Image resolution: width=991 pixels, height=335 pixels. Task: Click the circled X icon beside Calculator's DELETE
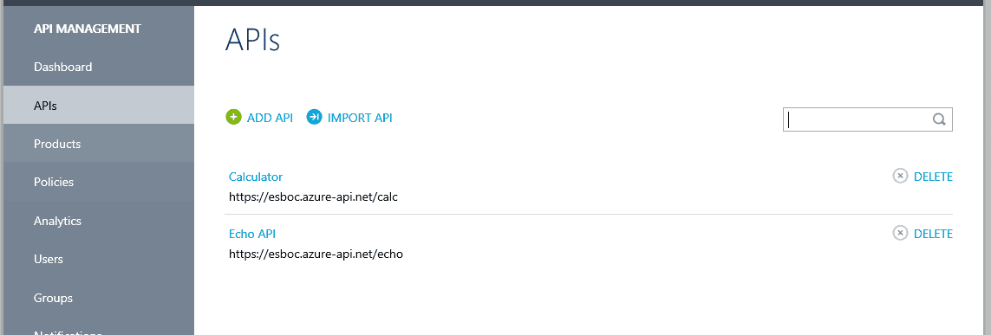[900, 176]
